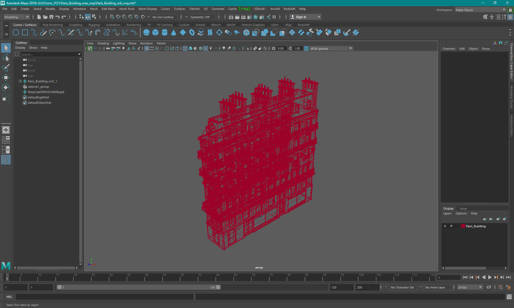This screenshot has height=308, width=514.
Task: Click the Show Wireframe display icon
Action: [186, 48]
